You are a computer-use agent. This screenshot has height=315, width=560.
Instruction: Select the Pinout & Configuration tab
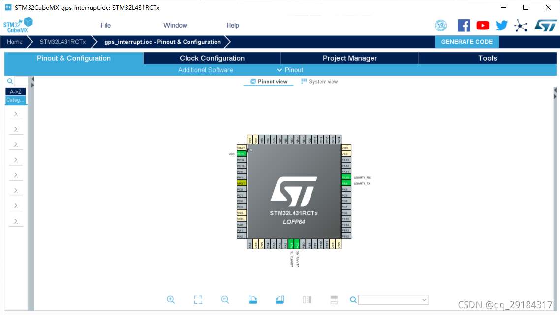74,58
